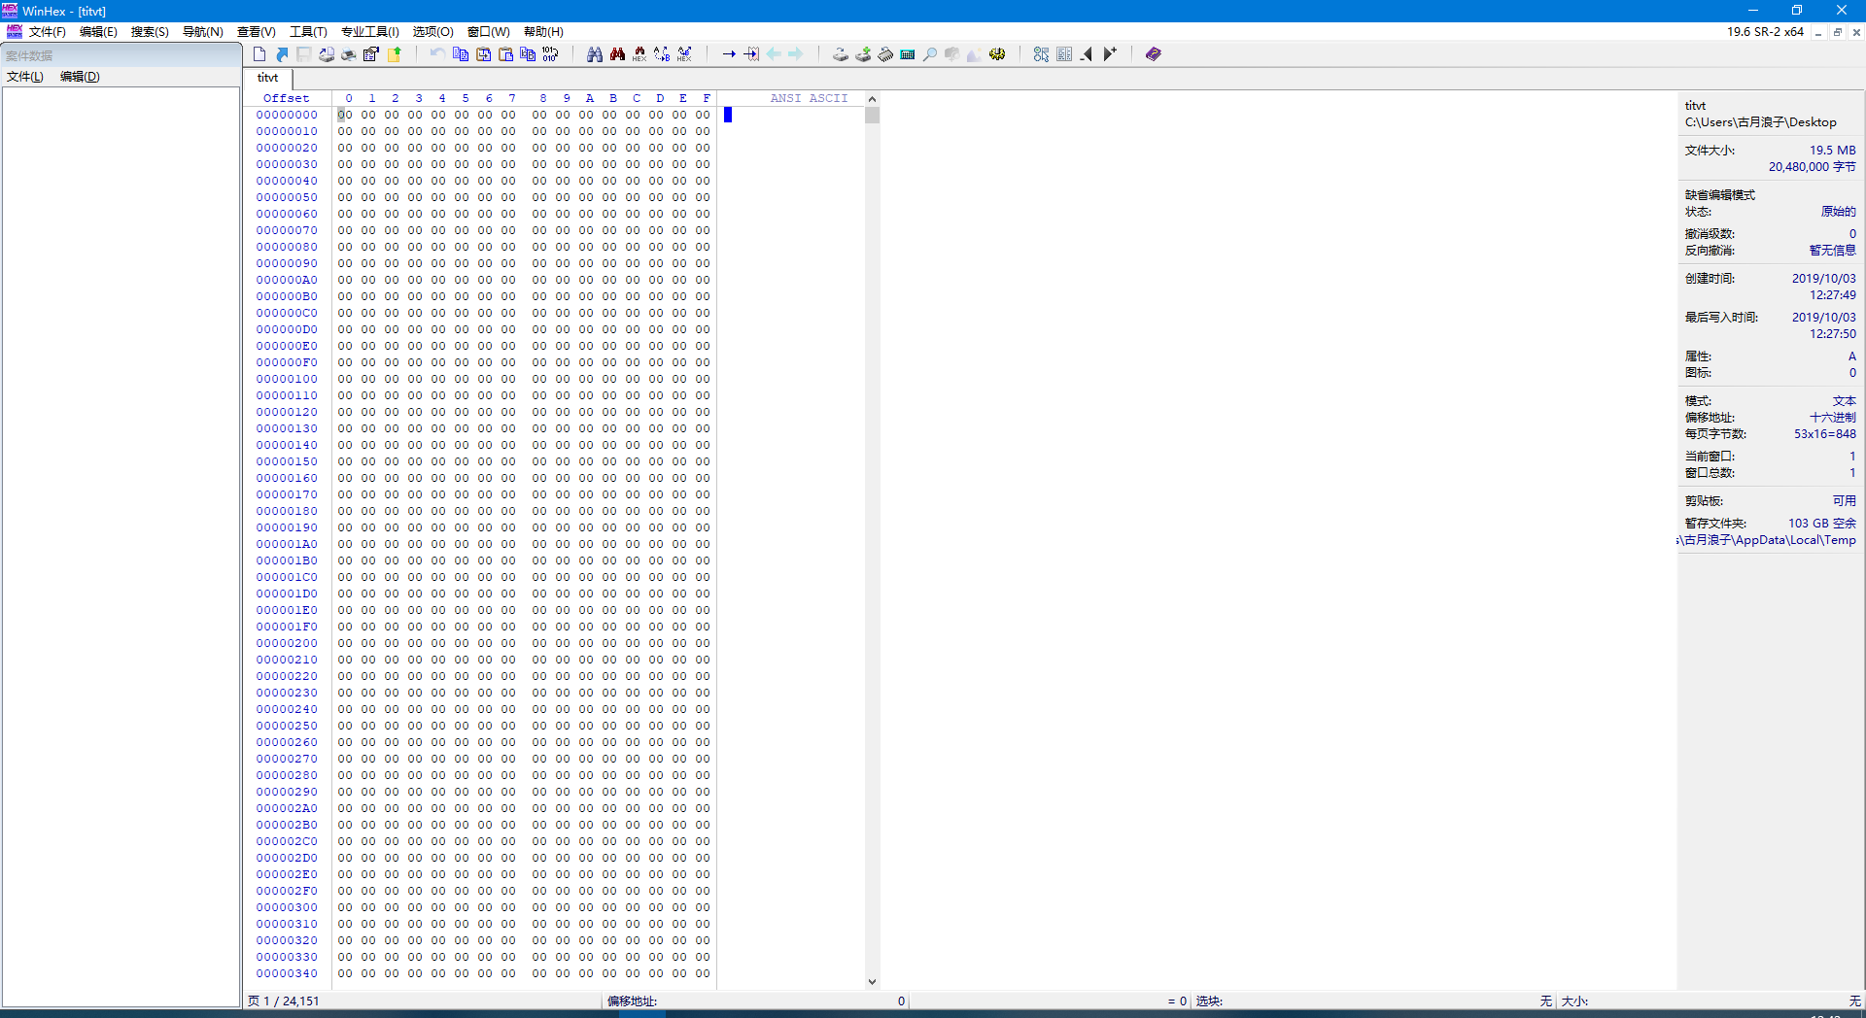Open file Properties from toolbar
This screenshot has width=1866, height=1018.
[371, 54]
